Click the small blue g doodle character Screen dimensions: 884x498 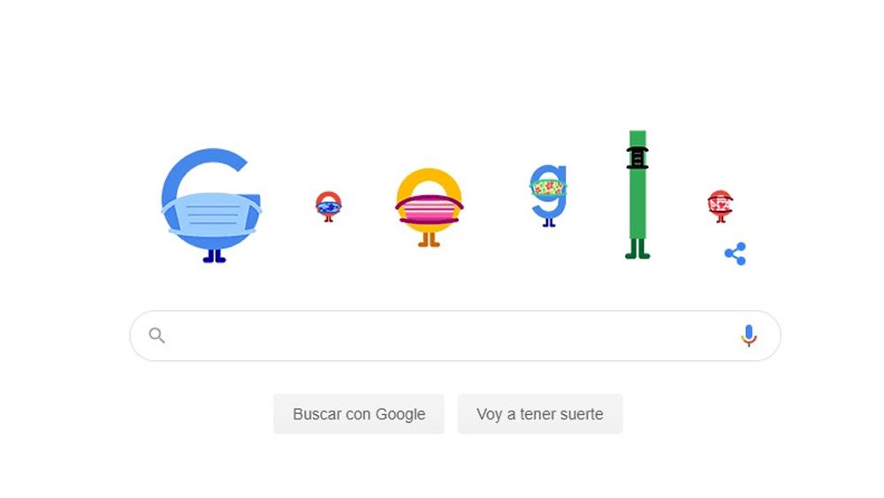(548, 195)
